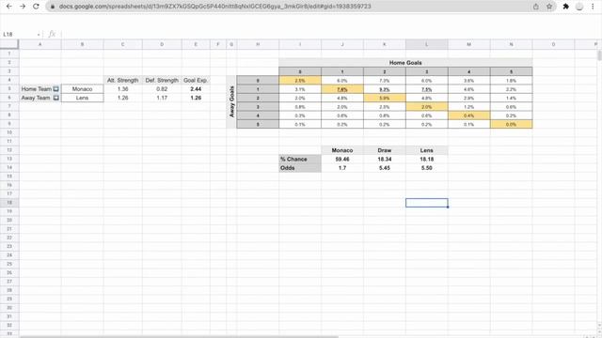Click the icon next to Home Team

click(x=56, y=89)
